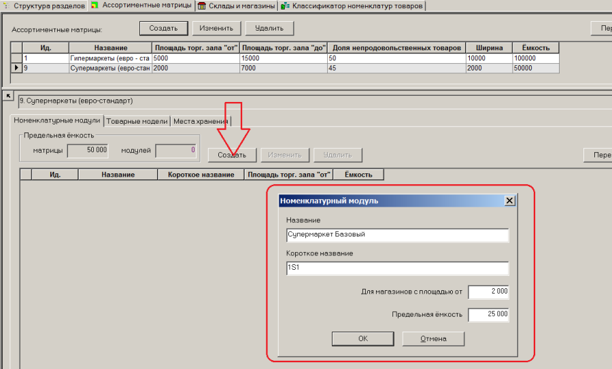The height and width of the screenshot is (369, 612).
Task: Click the store icon on Склады и магазины tab
Action: pyautogui.click(x=201, y=6)
